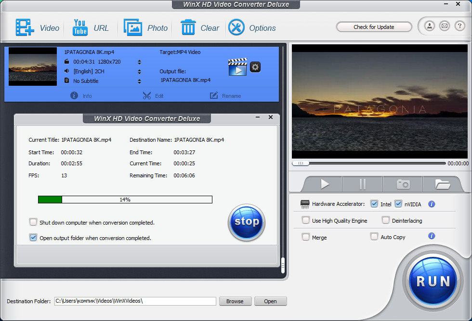Click the Remaining Time value 00:06:06
The image size is (472, 321).
(184, 175)
